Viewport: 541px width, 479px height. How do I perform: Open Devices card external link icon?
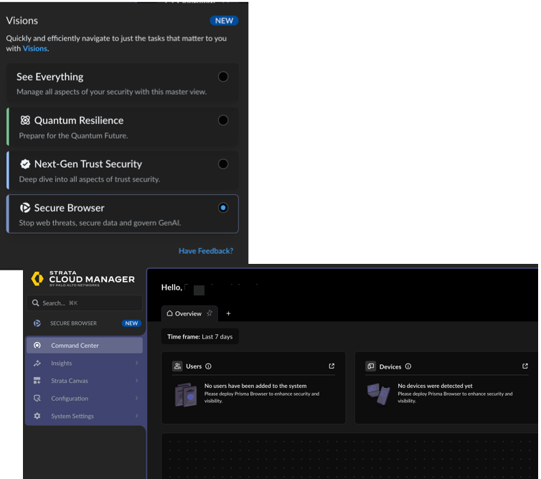[x=525, y=366]
